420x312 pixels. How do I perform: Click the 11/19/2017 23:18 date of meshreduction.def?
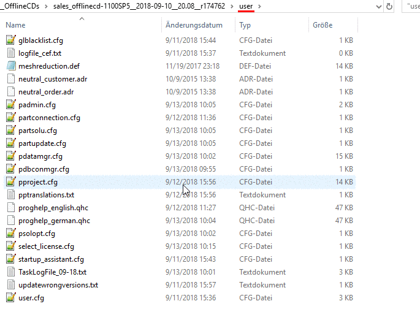pos(193,66)
